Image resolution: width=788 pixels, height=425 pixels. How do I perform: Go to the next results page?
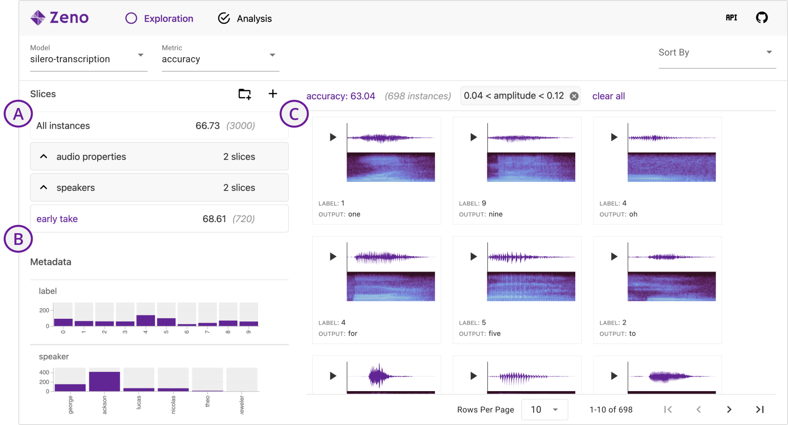point(729,409)
